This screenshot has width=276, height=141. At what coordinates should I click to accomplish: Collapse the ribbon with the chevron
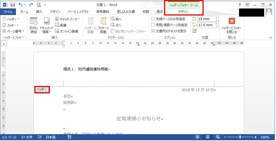[x=271, y=37]
